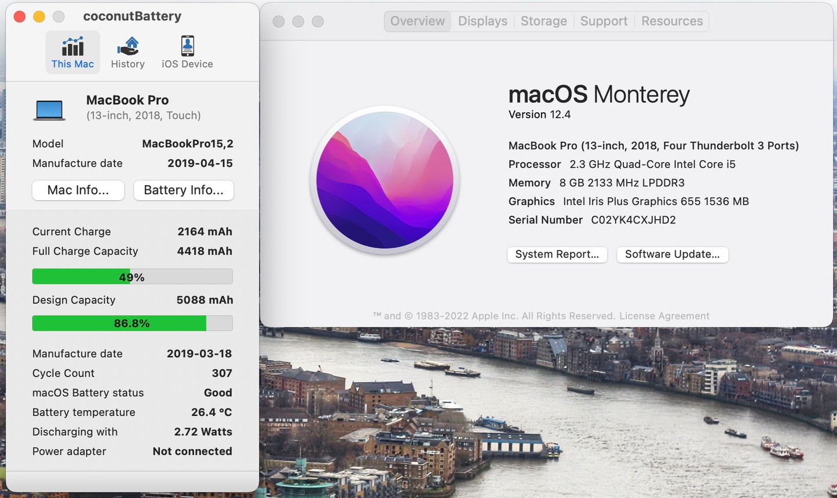
Task: Click the 86.8% design capacity bar
Action: (132, 323)
